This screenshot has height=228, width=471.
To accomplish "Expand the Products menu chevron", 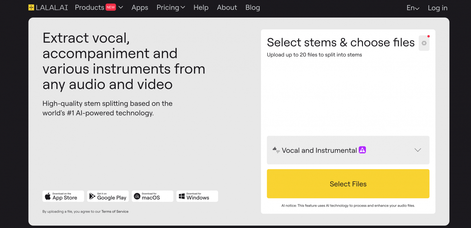I will point(121,7).
